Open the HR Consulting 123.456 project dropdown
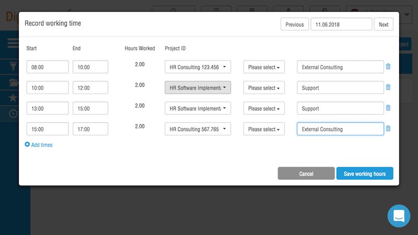The width and height of the screenshot is (418, 235). click(x=198, y=67)
